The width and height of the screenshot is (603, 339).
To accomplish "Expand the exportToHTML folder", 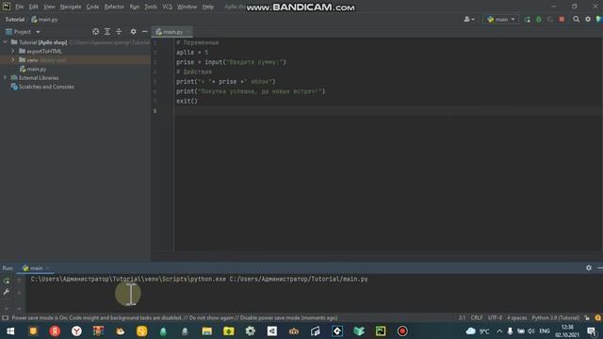I will [13, 51].
